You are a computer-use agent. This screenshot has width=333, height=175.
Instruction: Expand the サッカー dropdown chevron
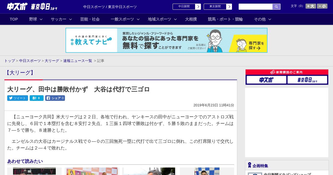70,19
